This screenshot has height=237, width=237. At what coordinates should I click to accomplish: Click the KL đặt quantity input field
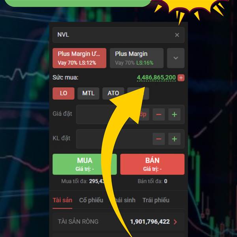pyautogui.click(x=114, y=139)
